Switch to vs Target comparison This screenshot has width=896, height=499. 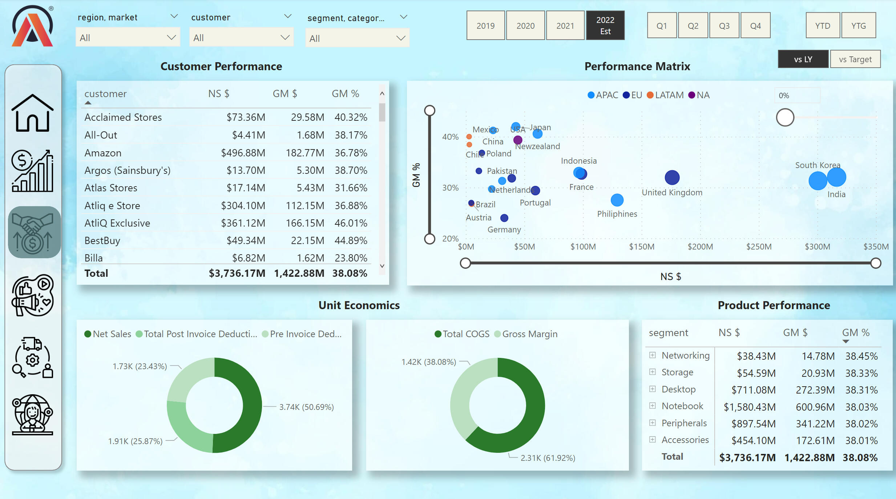855,59
